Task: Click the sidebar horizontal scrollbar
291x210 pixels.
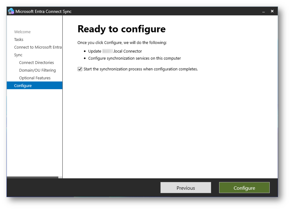Action: pos(32,177)
